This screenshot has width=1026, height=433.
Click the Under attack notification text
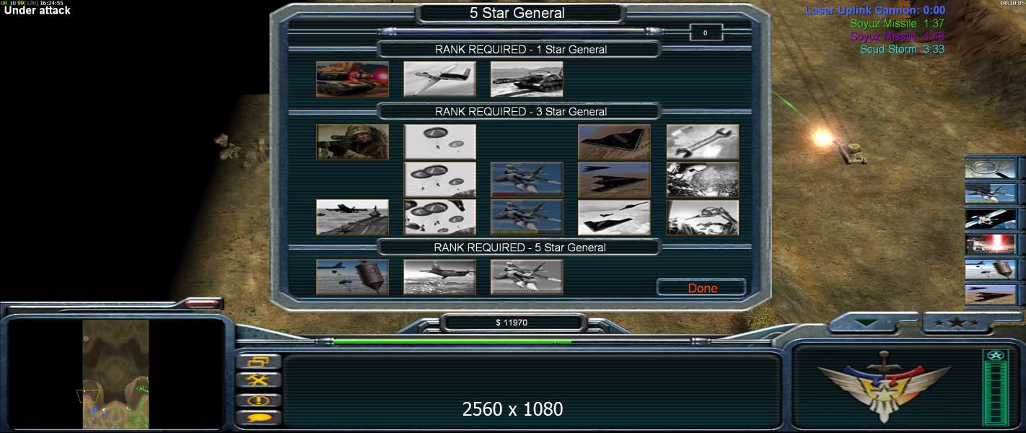coord(38,11)
